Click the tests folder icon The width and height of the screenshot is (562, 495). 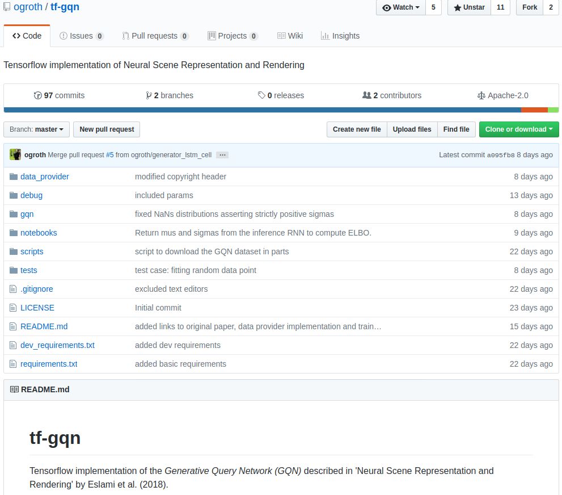[x=14, y=270]
